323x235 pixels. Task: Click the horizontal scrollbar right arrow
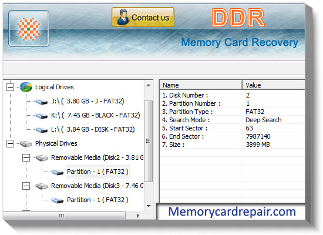tap(138, 216)
